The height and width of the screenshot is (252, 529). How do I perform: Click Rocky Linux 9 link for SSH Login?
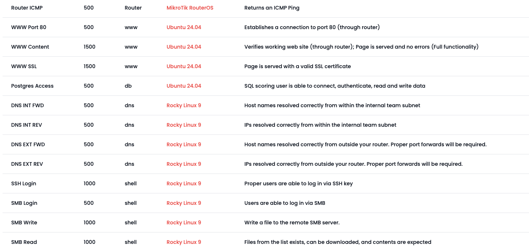(184, 183)
